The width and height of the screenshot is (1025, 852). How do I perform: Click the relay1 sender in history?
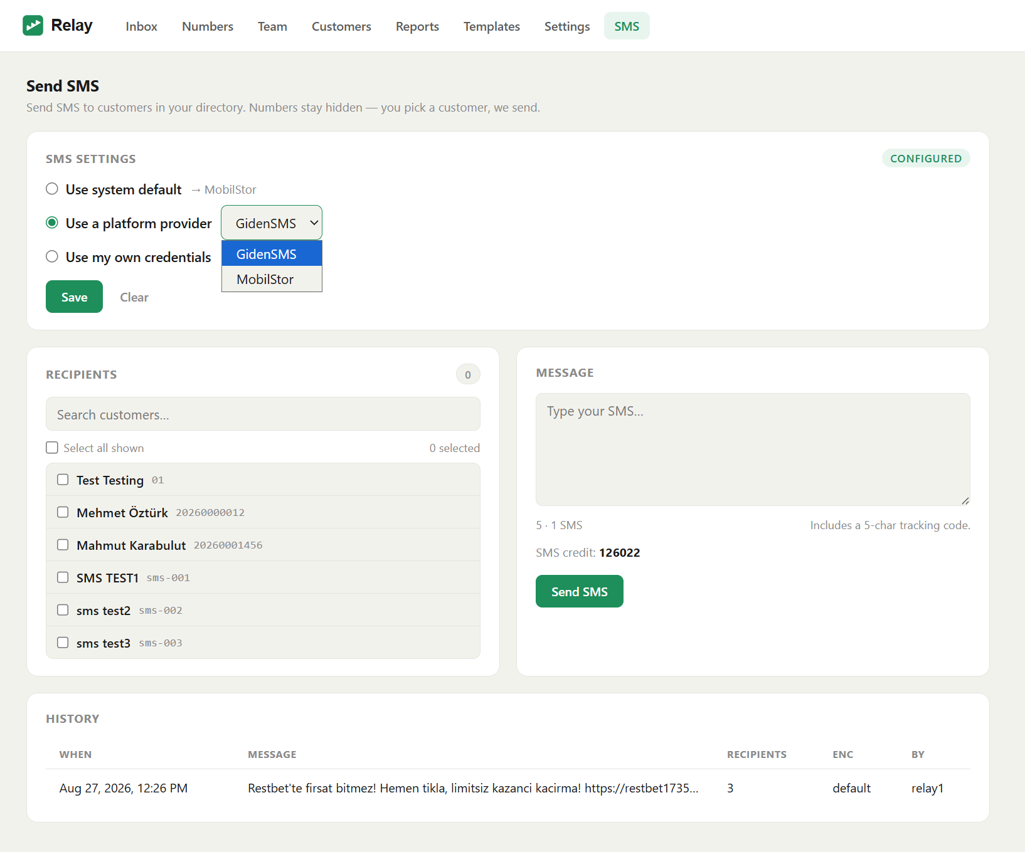[x=927, y=788]
